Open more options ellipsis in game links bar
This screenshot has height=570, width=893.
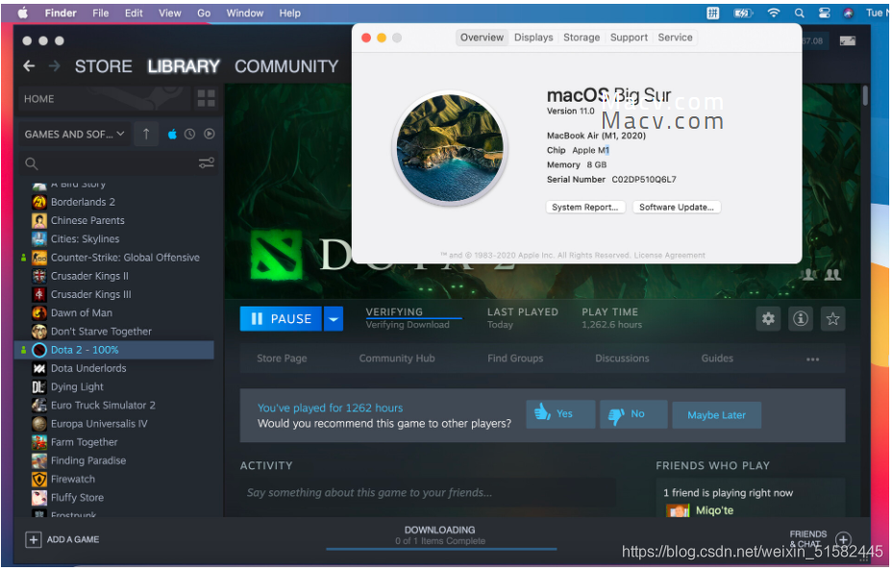(812, 359)
